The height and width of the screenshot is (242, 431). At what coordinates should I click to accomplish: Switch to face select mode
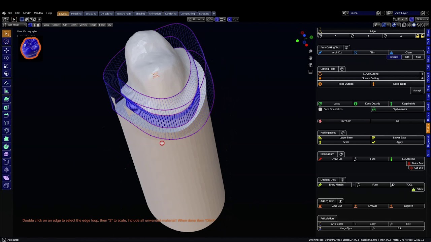(38, 25)
